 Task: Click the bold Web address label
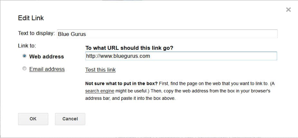pos(47,56)
